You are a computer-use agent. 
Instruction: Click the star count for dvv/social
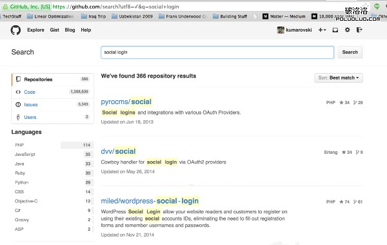tap(347, 152)
